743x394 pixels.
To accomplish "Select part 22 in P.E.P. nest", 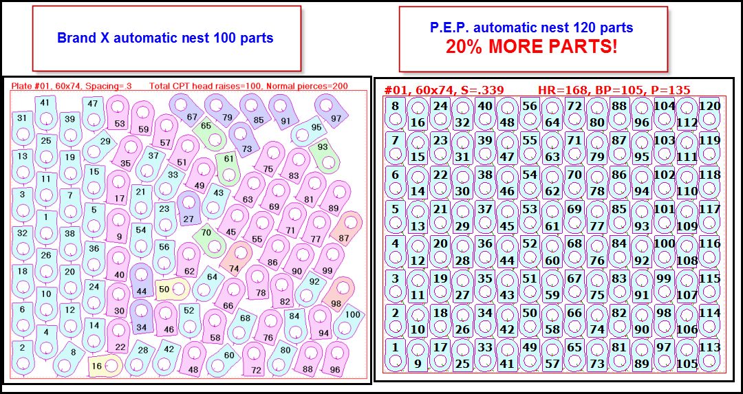I will pos(440,182).
